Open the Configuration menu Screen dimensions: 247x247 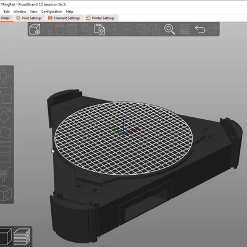(x=51, y=12)
